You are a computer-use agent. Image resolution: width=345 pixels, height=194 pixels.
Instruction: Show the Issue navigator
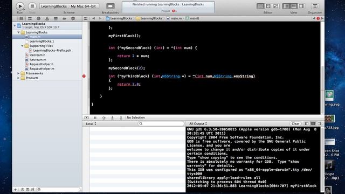pos(47,18)
